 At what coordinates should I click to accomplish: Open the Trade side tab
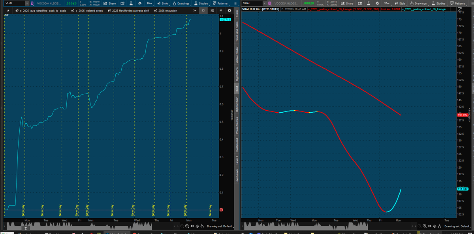pos(237,13)
